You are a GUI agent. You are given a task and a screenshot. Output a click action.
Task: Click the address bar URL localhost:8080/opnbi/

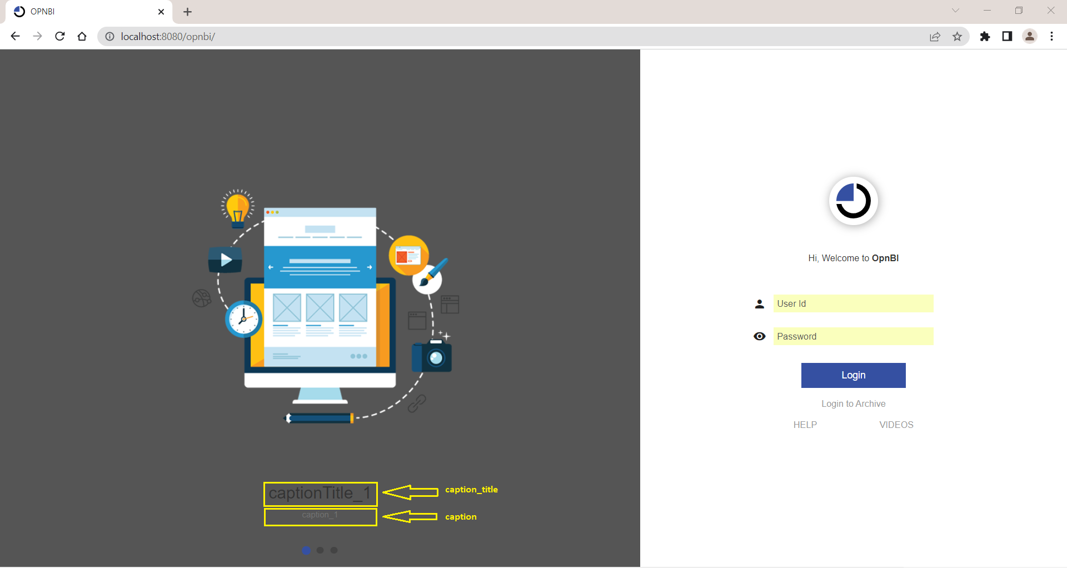(x=168, y=37)
